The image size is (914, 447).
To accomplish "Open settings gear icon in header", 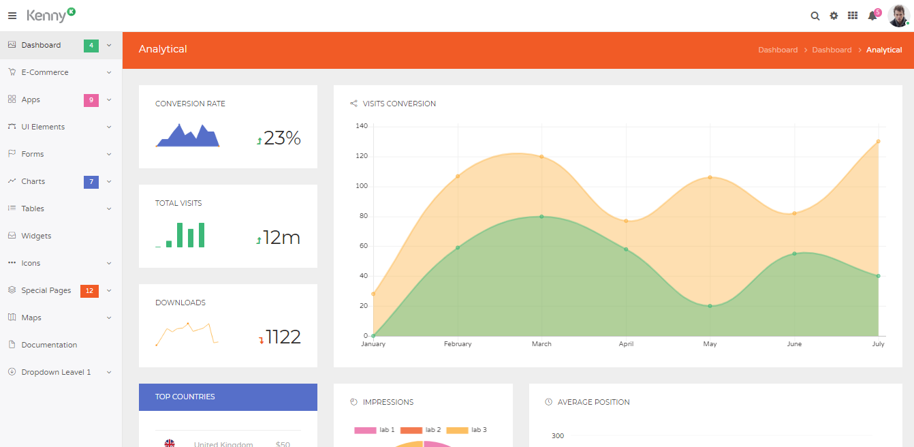I will point(834,16).
